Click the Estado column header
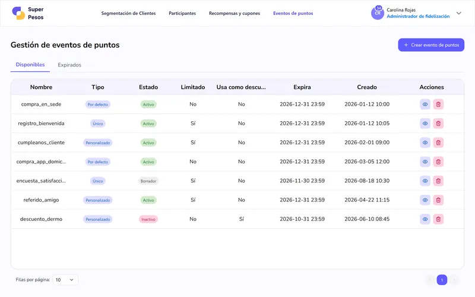Screen dimensions: 475x297 pos(148,87)
